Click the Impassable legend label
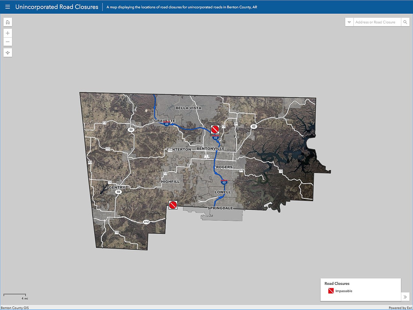Image resolution: width=413 pixels, height=310 pixels. click(x=344, y=291)
